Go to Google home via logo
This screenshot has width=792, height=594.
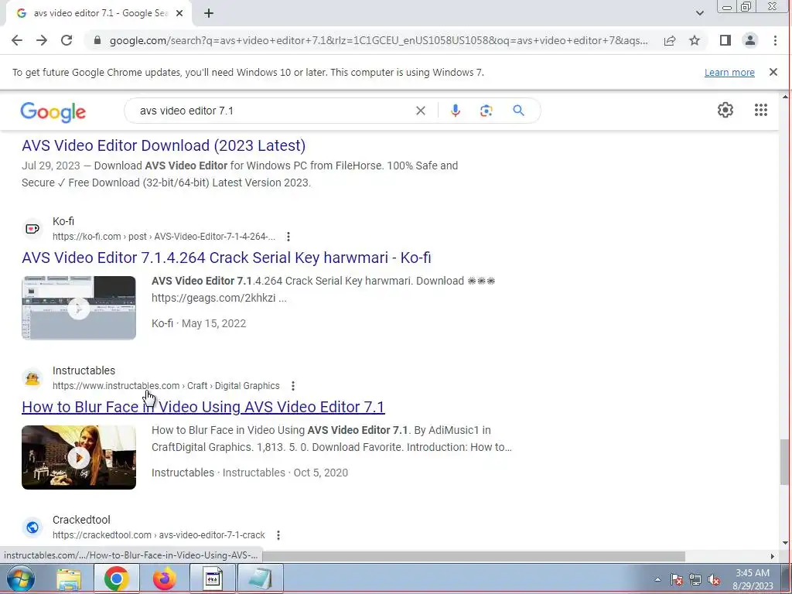[x=53, y=111]
